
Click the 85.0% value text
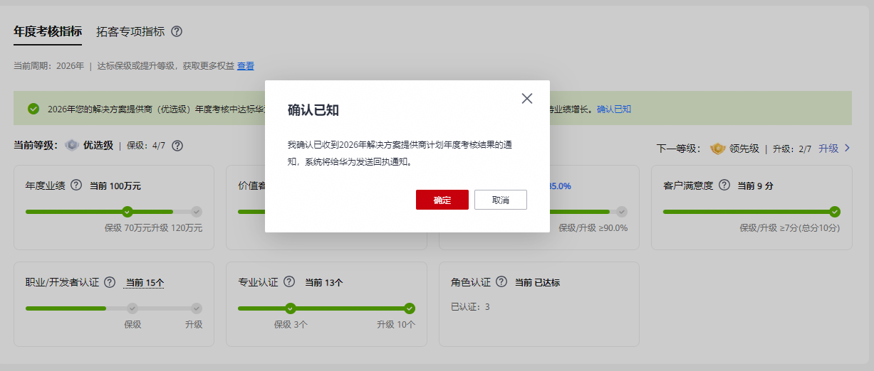pos(561,185)
